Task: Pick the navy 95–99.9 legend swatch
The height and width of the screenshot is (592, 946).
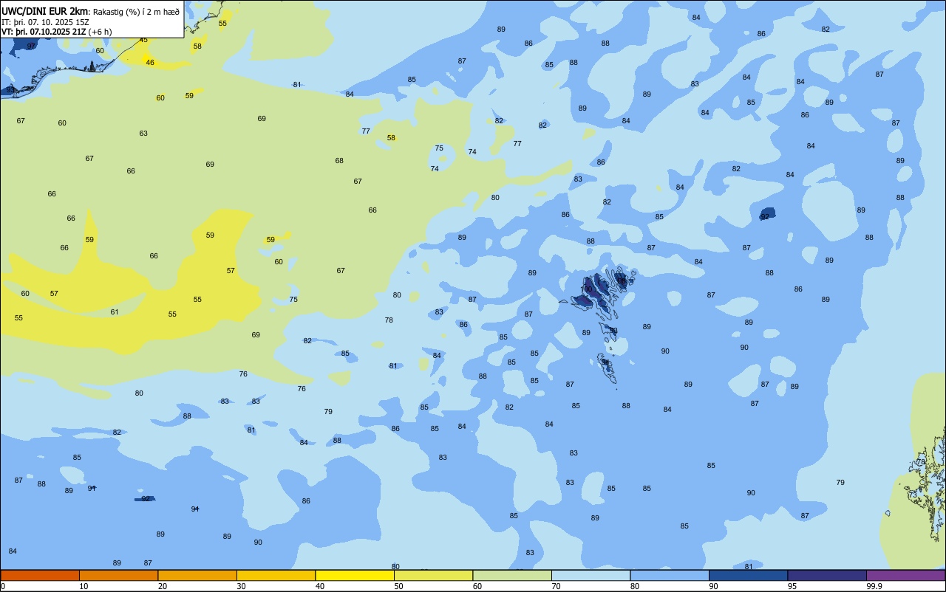Action: click(827, 575)
